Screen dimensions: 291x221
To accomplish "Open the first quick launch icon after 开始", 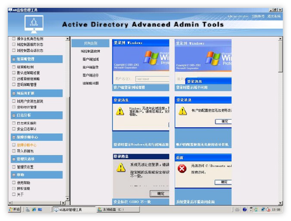I will coord(28,209).
